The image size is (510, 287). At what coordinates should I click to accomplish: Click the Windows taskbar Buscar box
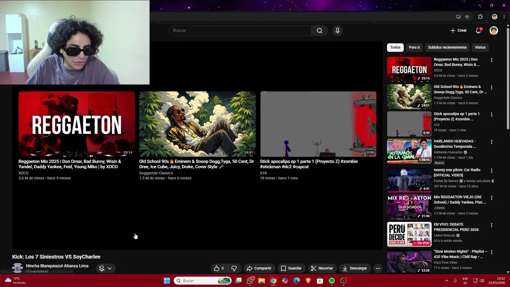(x=203, y=281)
